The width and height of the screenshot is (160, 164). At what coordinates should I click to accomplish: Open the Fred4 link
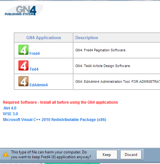(35, 54)
